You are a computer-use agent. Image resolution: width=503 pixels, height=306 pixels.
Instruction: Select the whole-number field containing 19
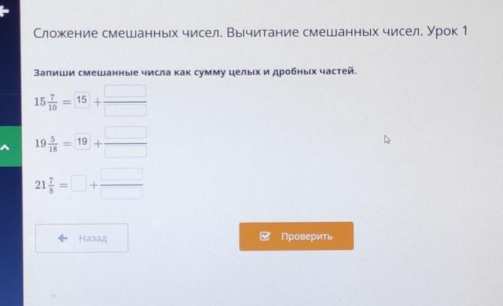[x=82, y=142]
